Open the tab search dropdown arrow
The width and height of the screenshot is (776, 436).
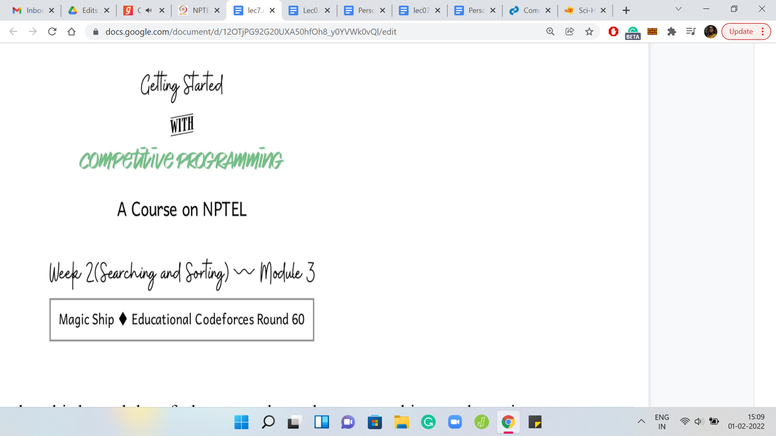click(679, 9)
